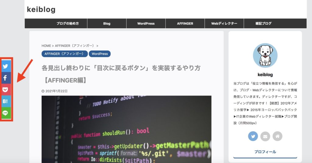Share the post via the Twitter sidebar icon
Image resolution: width=312 pixels, height=163 pixels.
[x=6, y=66]
